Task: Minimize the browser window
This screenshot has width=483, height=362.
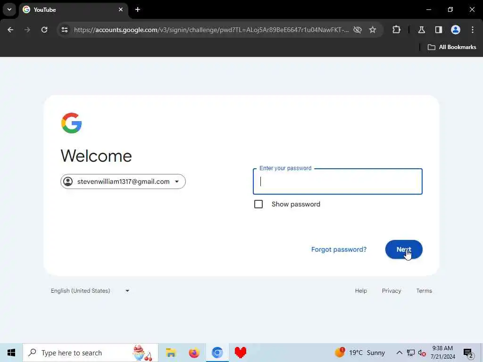Action: [x=429, y=9]
